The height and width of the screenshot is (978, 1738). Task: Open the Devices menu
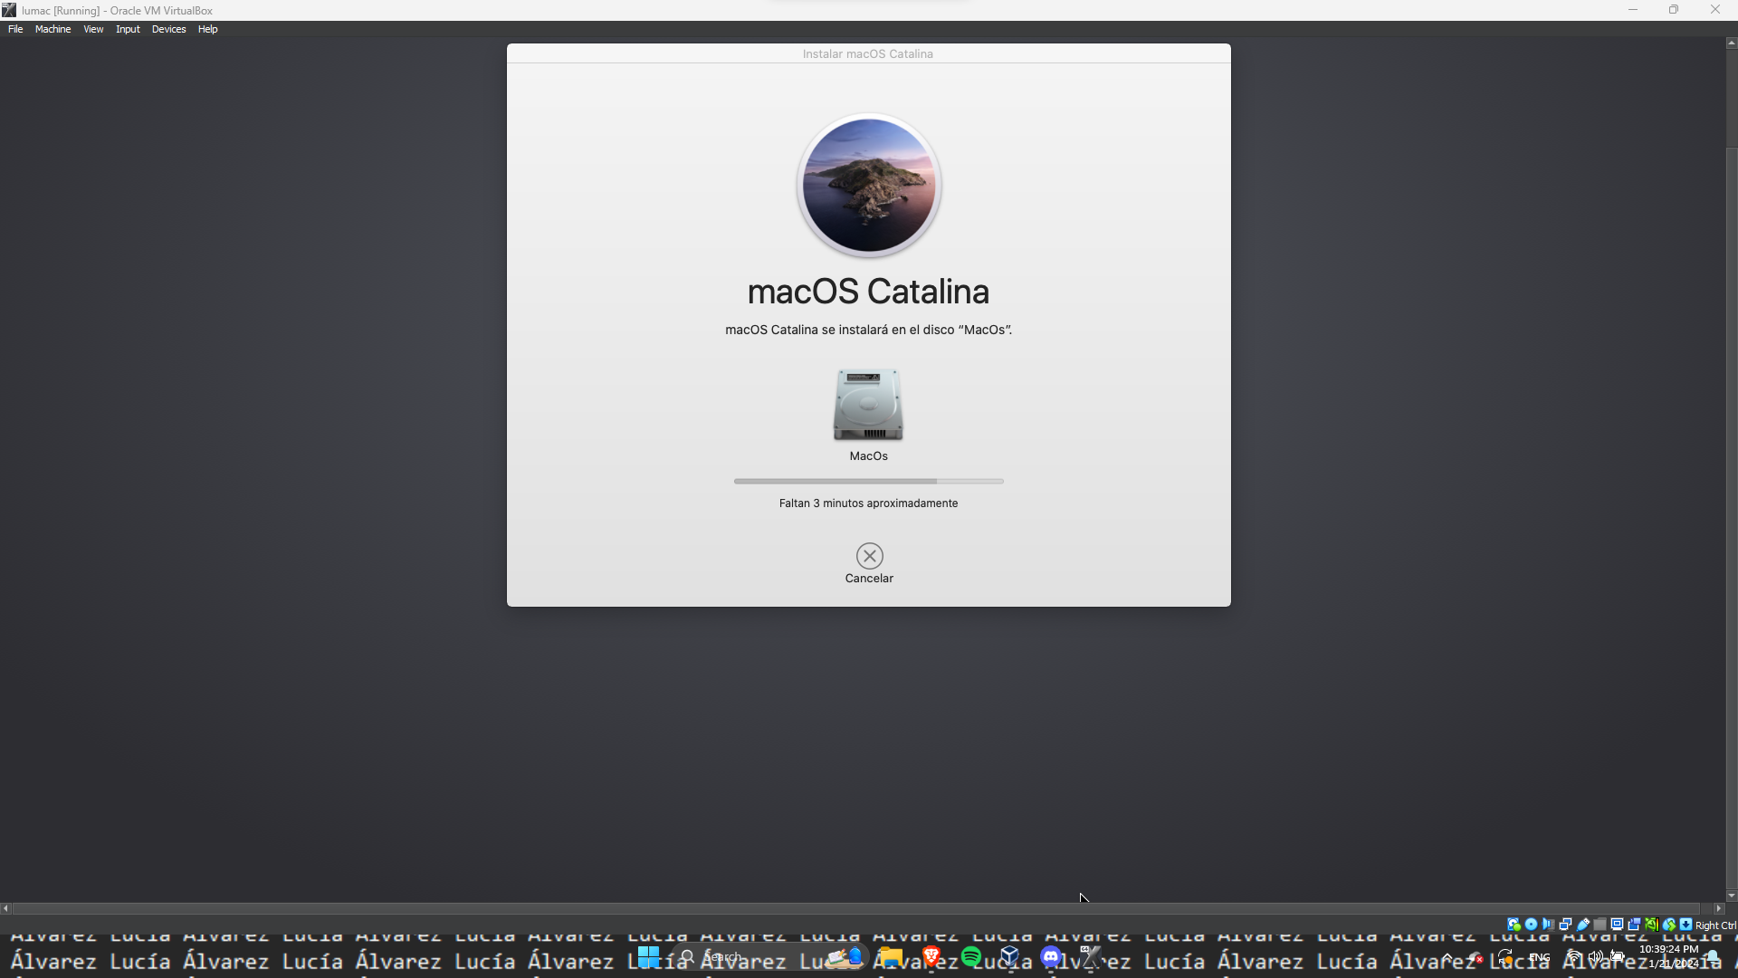(x=168, y=29)
